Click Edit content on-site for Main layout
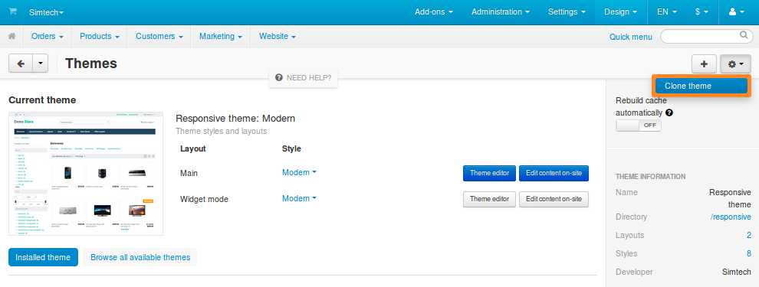 (x=554, y=173)
